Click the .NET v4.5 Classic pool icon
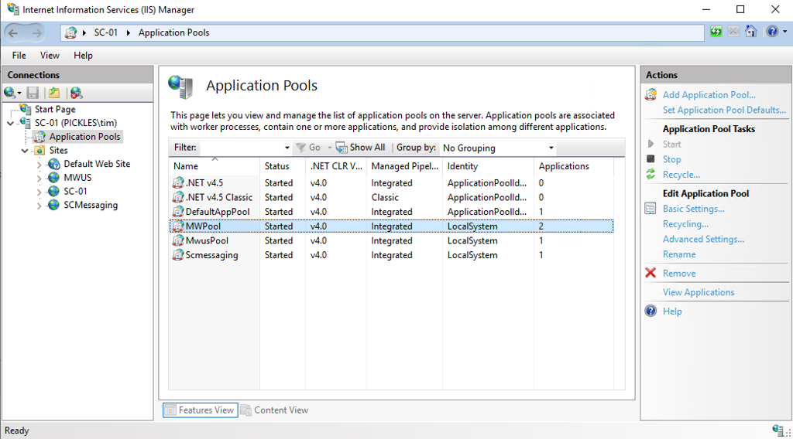 [x=178, y=197]
